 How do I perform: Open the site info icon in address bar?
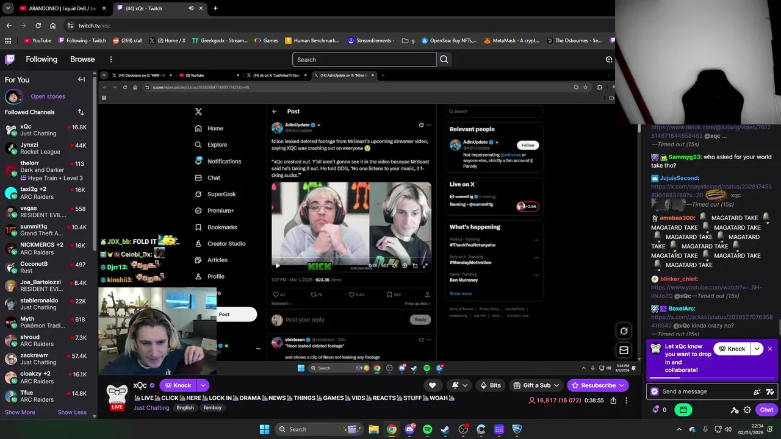(x=71, y=26)
